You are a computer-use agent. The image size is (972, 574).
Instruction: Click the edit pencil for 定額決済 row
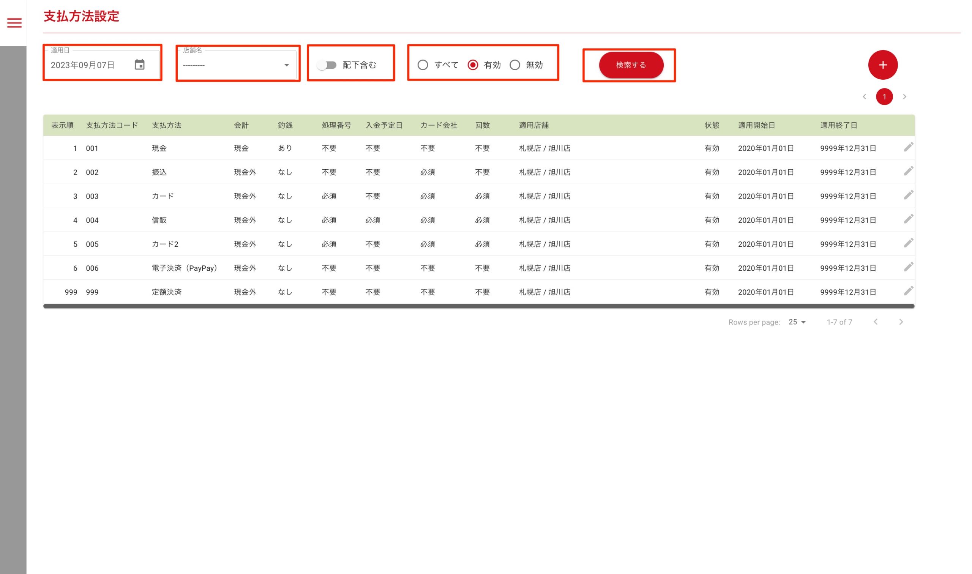point(908,291)
